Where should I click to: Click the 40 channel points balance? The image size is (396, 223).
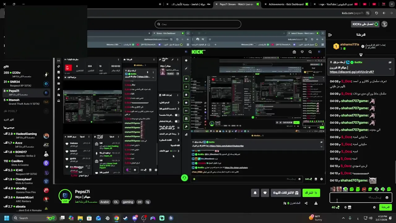click(x=335, y=207)
